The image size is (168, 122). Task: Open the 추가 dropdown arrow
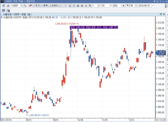point(41,6)
